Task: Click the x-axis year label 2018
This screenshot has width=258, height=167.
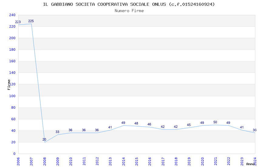Action: pyautogui.click(x=176, y=161)
